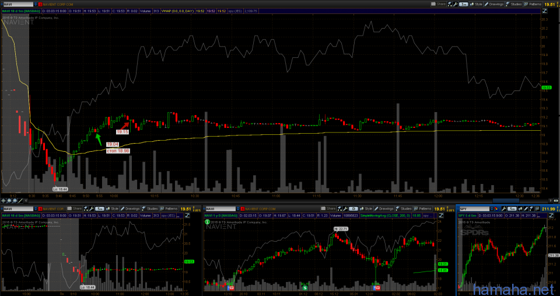Screen dimensions: 560x296
Task: Click the top chart's scale/expand icon
Action: 544,11
